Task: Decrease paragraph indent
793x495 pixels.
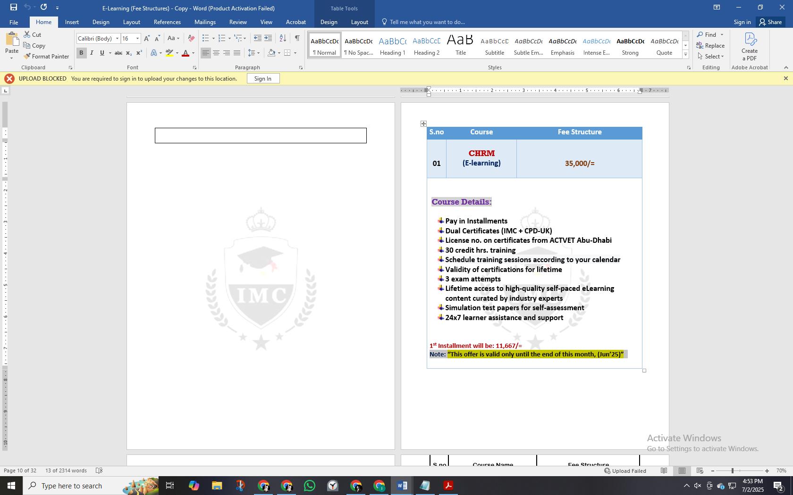Action: point(257,38)
